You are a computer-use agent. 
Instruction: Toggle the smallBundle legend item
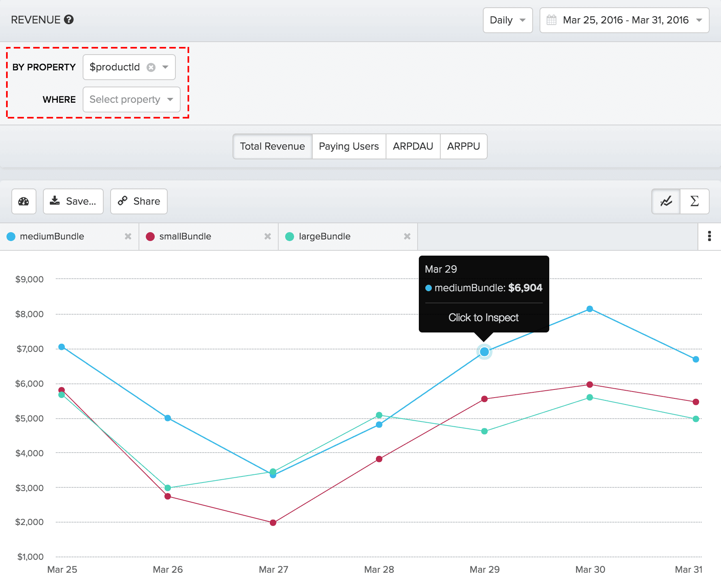click(x=185, y=237)
